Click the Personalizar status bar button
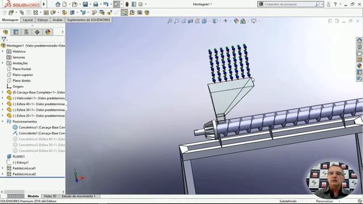The image size is (363, 204). (324, 201)
